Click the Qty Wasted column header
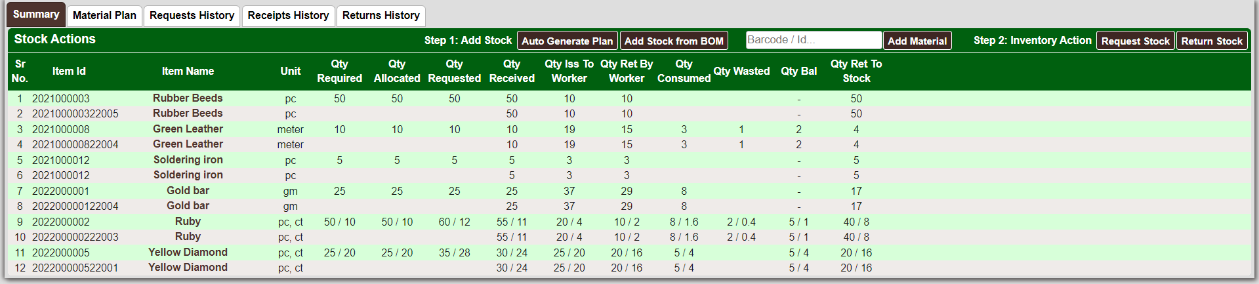Screen dimensions: 1259x284 point(741,71)
